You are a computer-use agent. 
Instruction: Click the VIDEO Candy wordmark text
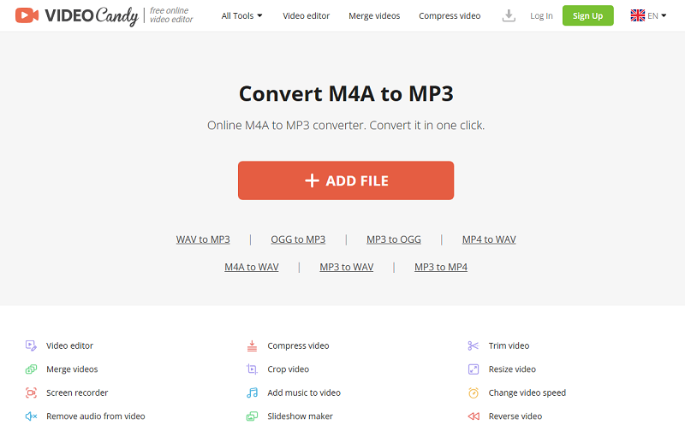92,16
